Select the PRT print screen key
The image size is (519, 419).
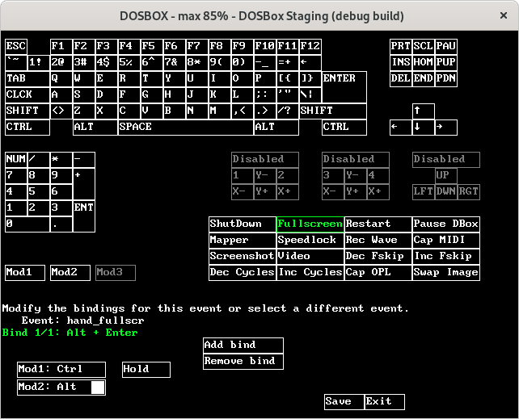(401, 46)
